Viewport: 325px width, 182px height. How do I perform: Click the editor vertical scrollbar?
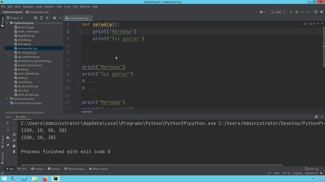click(x=324, y=47)
